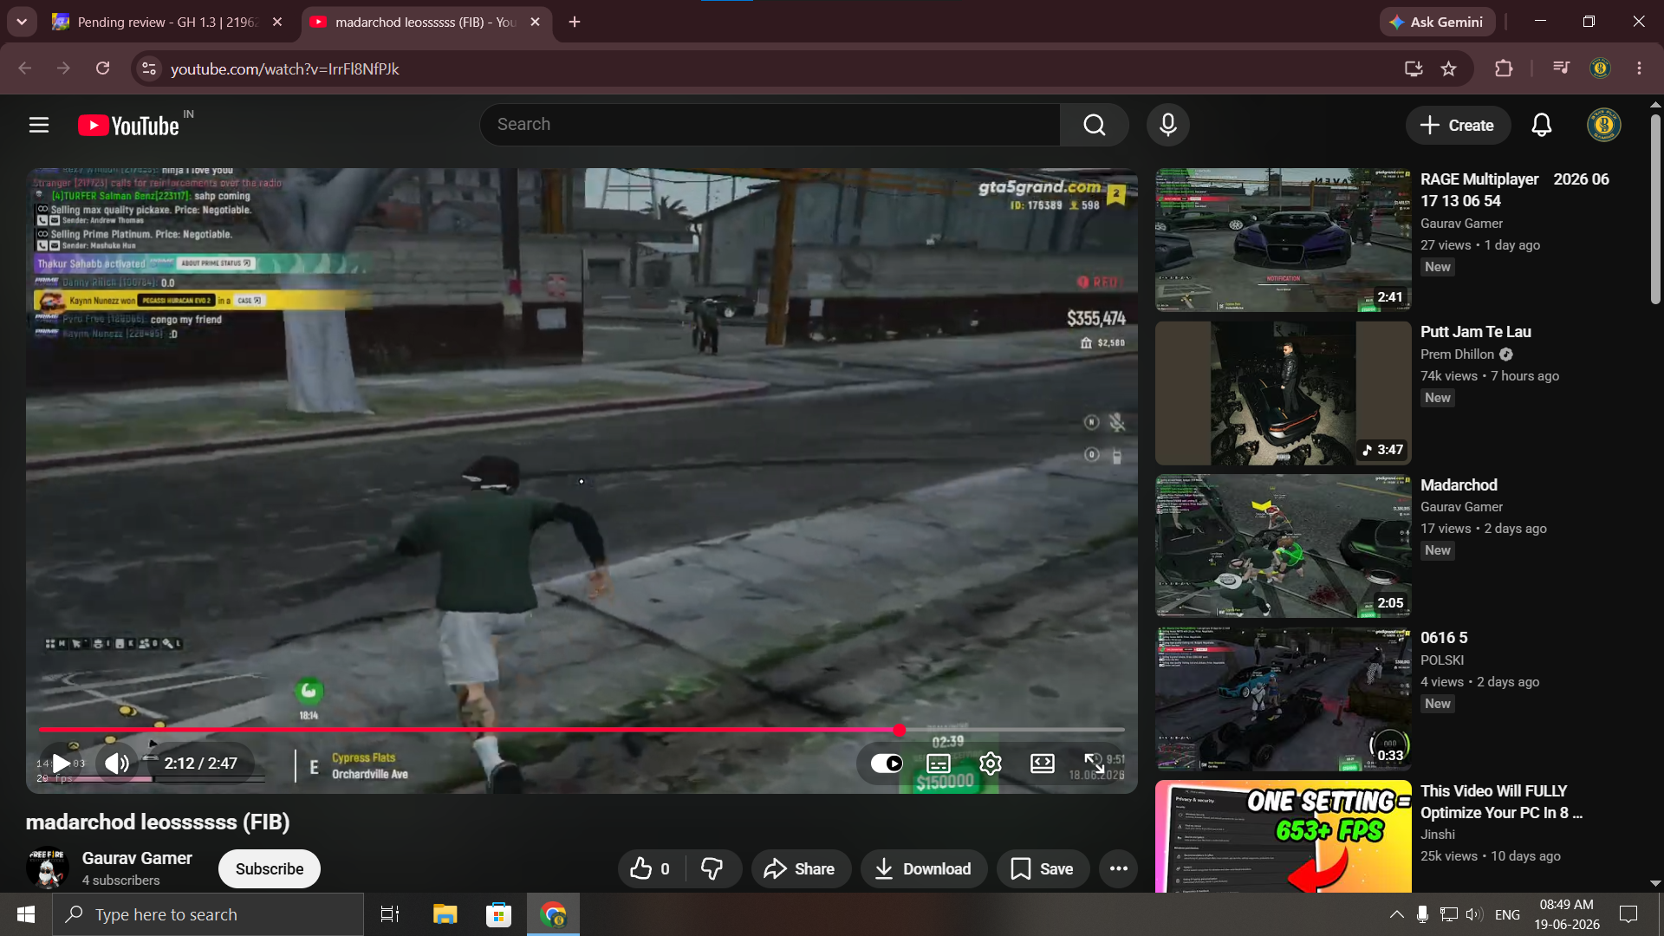Open the POLSKI channel name

(x=1442, y=660)
